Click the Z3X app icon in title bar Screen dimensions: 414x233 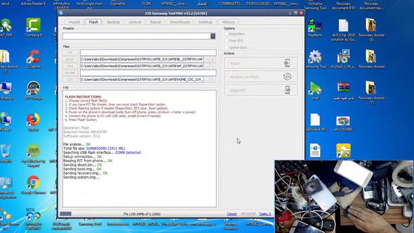click(x=61, y=13)
